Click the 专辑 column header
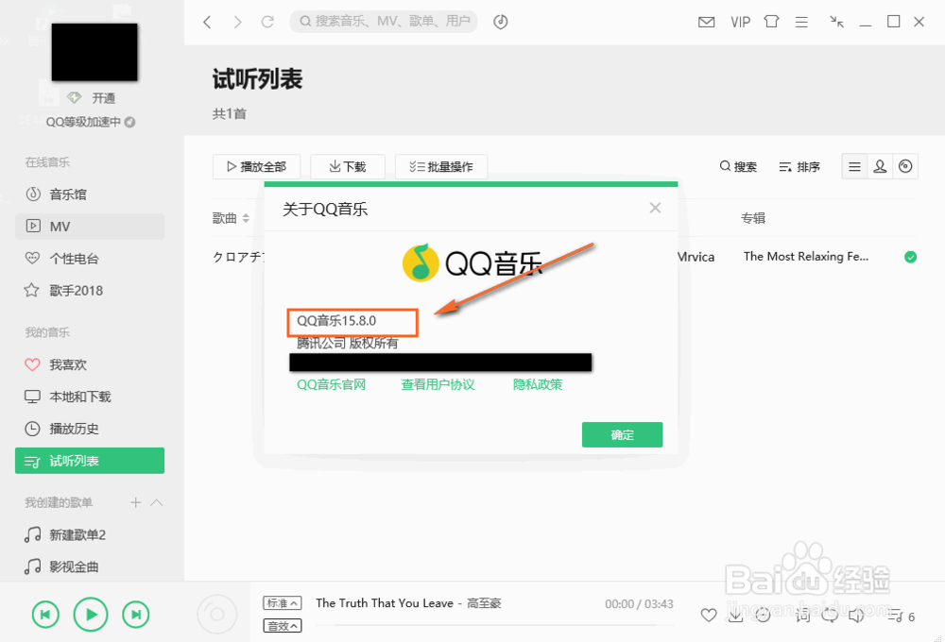The height and width of the screenshot is (642, 945). tap(753, 218)
